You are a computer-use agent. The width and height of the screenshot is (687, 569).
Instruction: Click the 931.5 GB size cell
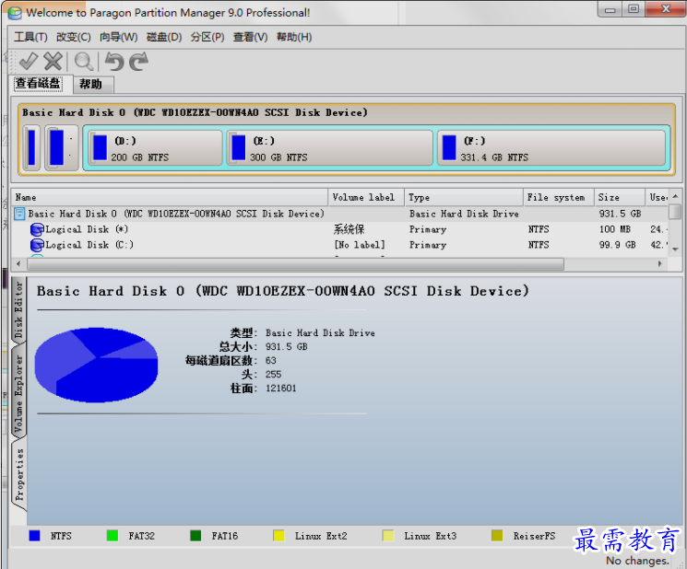[620, 214]
